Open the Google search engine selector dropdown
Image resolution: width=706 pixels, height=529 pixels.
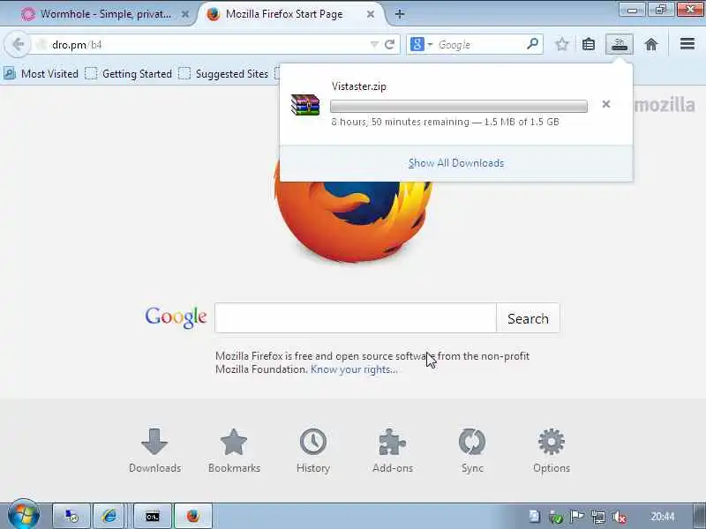(422, 45)
